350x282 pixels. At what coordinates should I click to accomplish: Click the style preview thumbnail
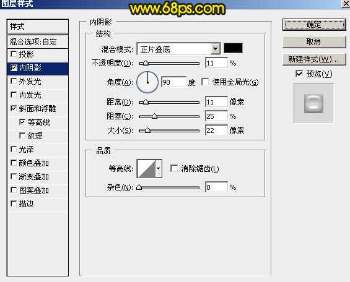(x=313, y=103)
